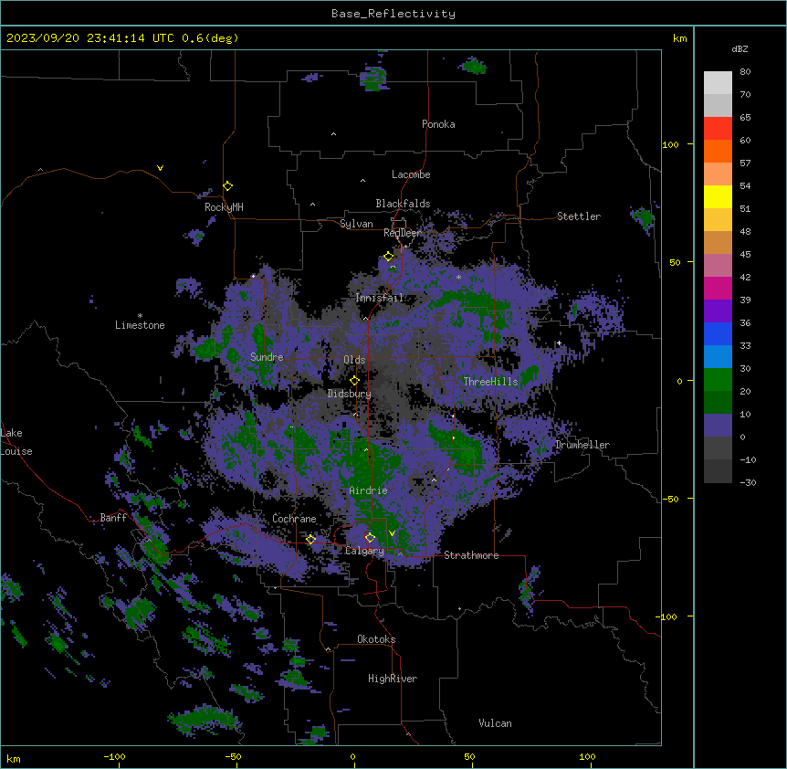Click the Cochrane label

294,519
